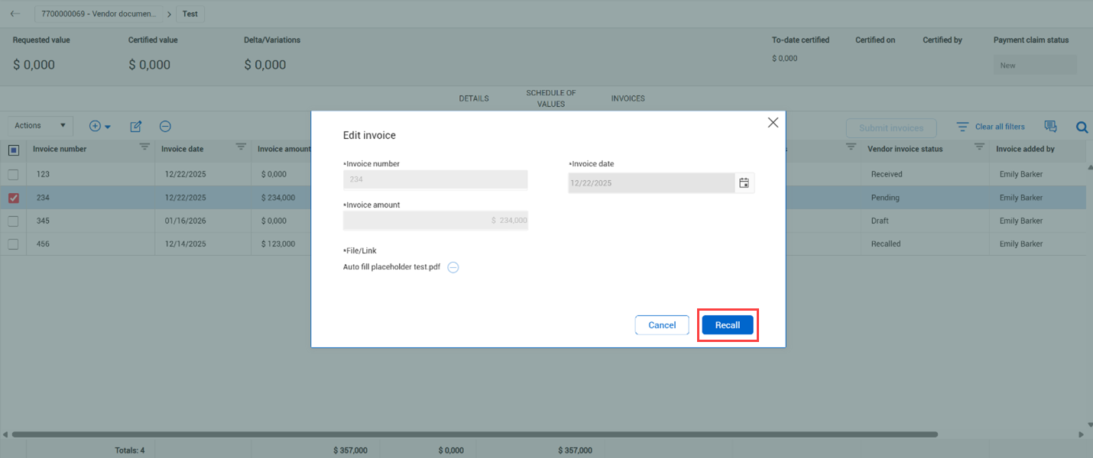
Task: Click the horizontal scrollbar thumb
Action: tap(475, 434)
